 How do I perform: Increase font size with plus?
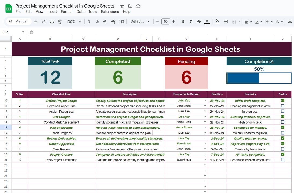174,21
